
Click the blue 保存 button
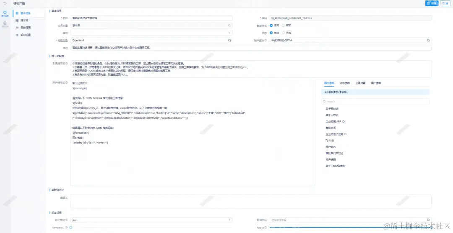coord(432,3)
